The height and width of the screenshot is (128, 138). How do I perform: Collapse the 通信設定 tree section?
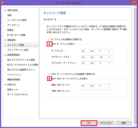[5, 40]
